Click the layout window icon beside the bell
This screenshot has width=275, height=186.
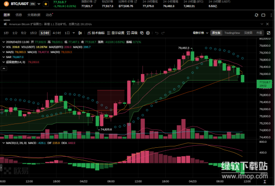tap(263, 15)
